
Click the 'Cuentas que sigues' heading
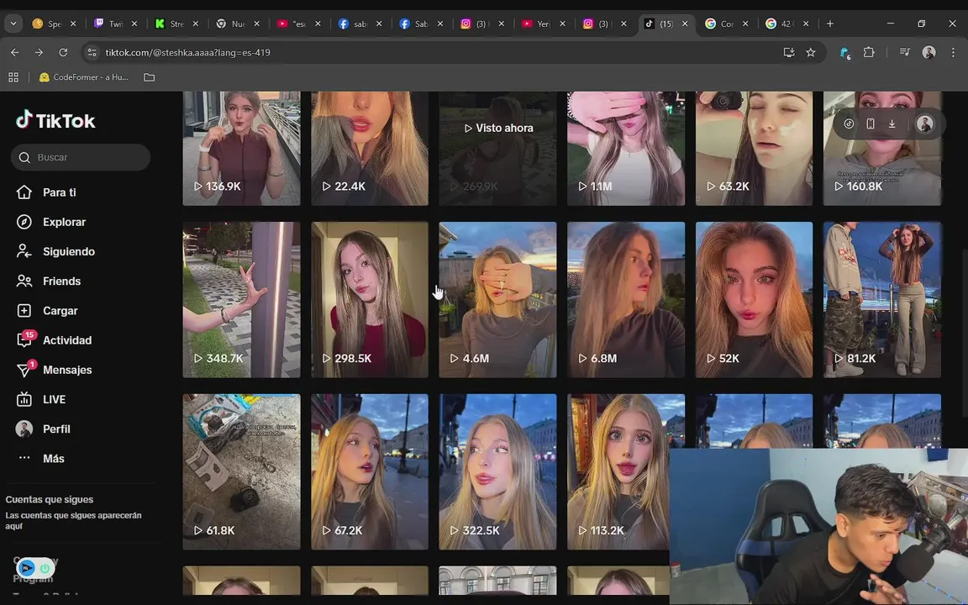coord(50,499)
